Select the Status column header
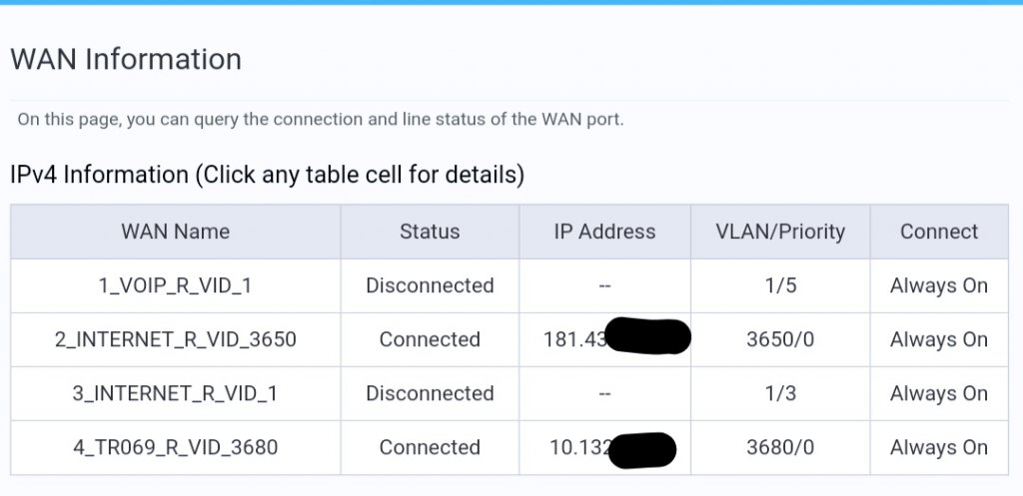 [430, 232]
